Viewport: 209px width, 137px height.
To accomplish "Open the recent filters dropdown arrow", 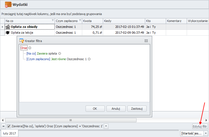I will click(x=106, y=126).
